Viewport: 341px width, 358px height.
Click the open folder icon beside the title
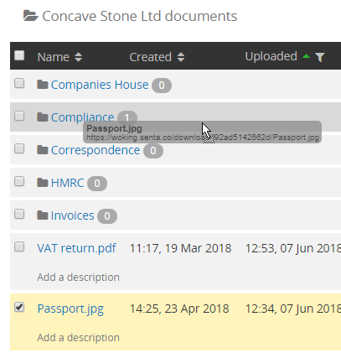(x=31, y=16)
